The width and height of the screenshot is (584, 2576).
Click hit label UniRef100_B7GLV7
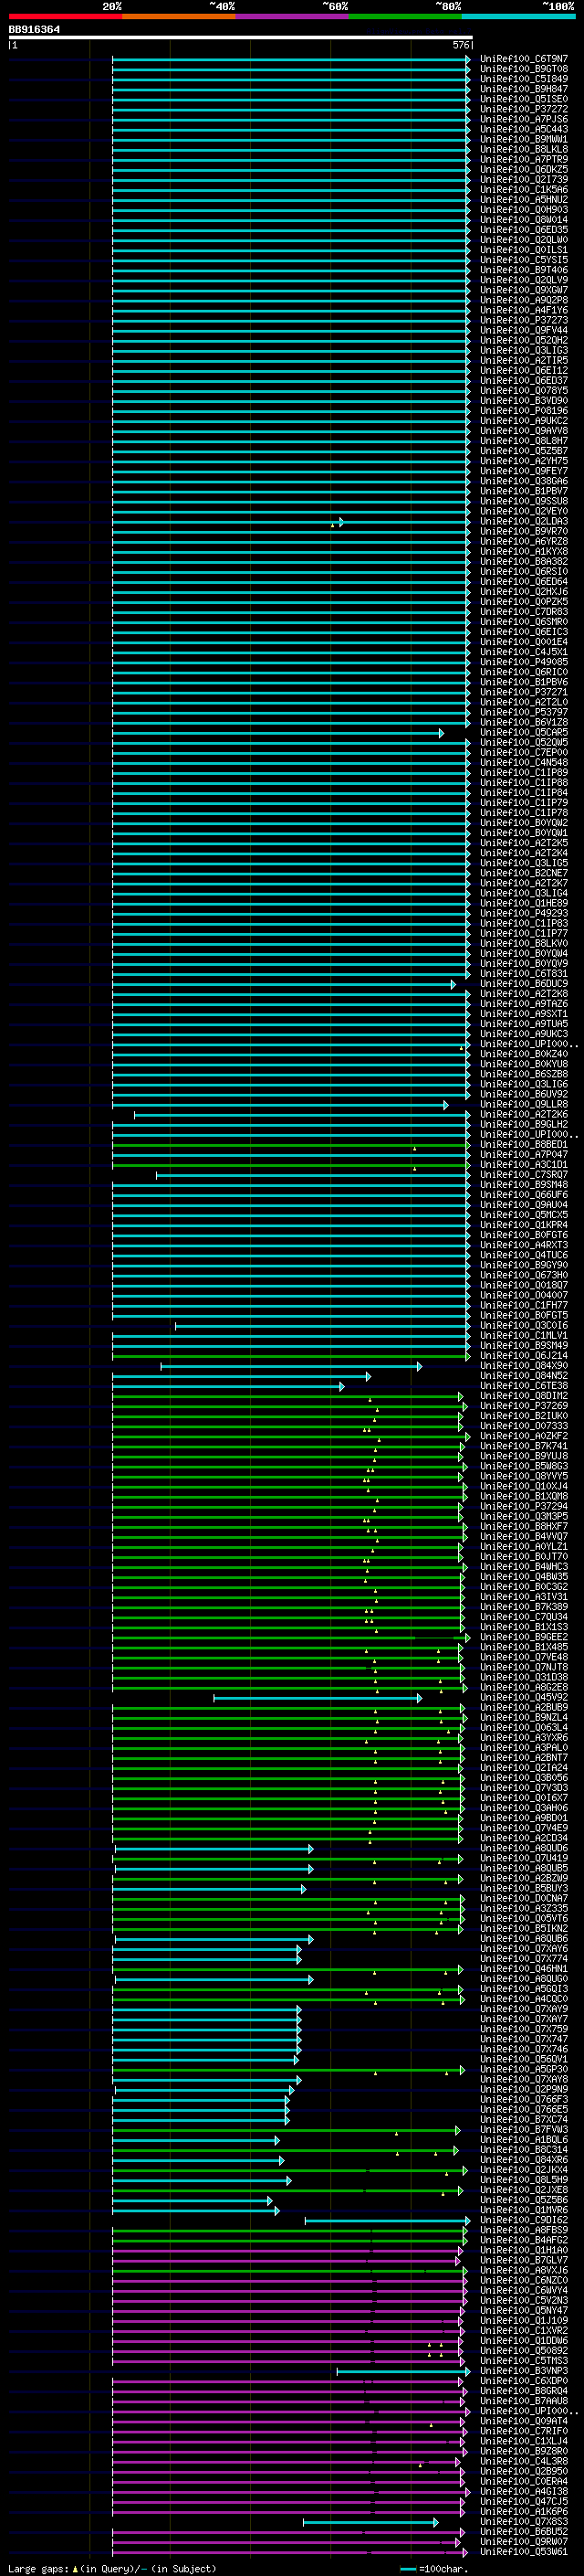click(x=524, y=2260)
